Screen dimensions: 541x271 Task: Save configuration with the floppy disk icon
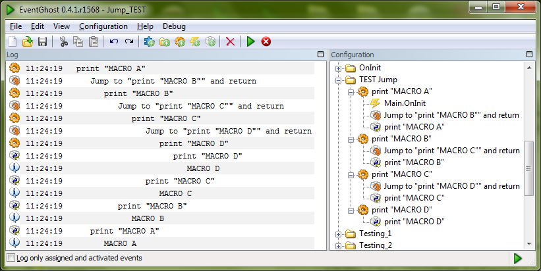(42, 41)
